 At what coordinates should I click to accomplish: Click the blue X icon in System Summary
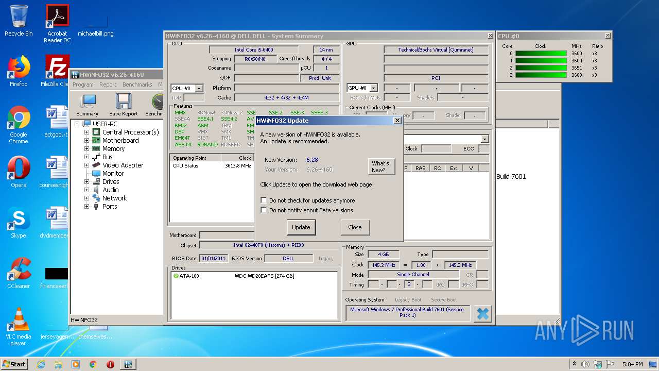[482, 313]
